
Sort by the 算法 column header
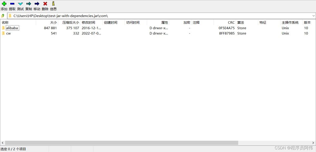pyautogui.click(x=241, y=23)
